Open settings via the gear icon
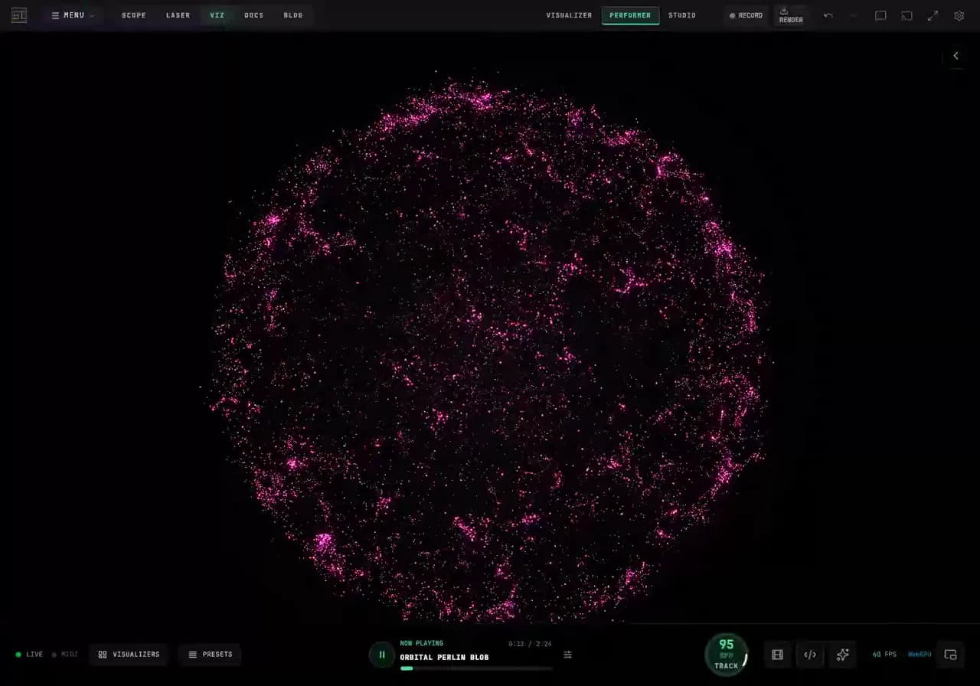Image resolution: width=980 pixels, height=686 pixels. coord(959,15)
